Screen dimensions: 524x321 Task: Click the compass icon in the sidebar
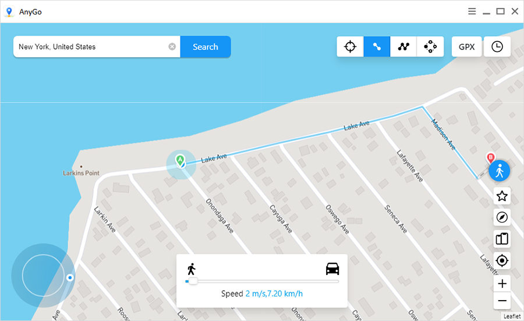pyautogui.click(x=502, y=217)
